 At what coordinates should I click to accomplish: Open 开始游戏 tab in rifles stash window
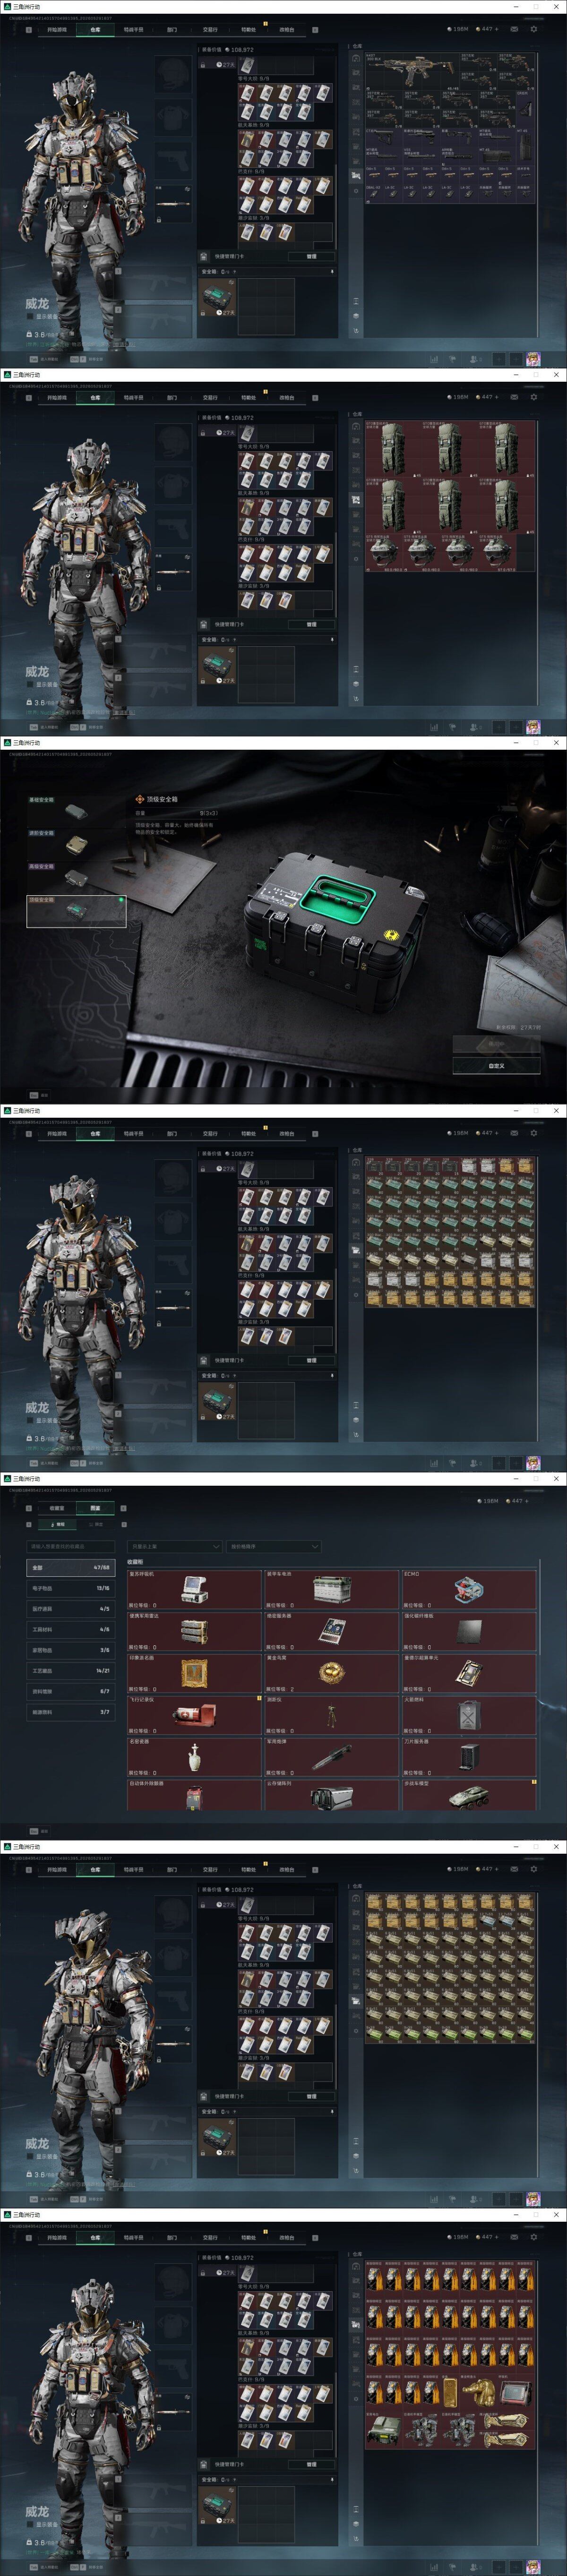(x=57, y=30)
